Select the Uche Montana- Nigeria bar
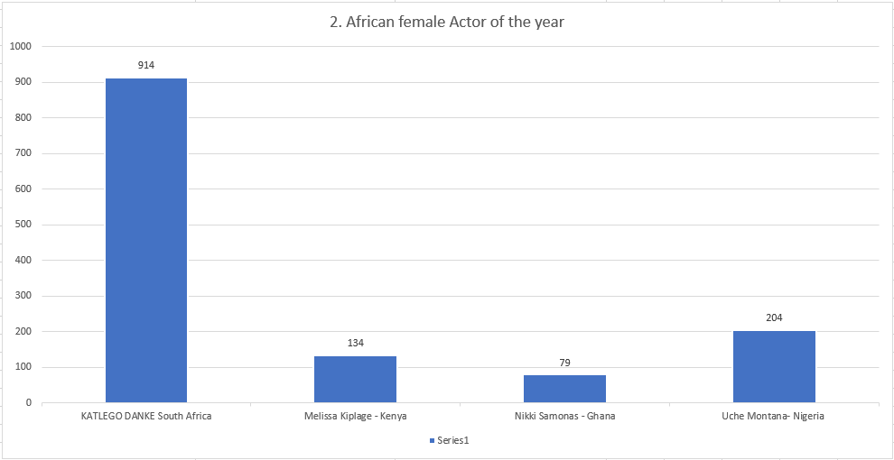This screenshot has height=460, width=894. tap(774, 366)
